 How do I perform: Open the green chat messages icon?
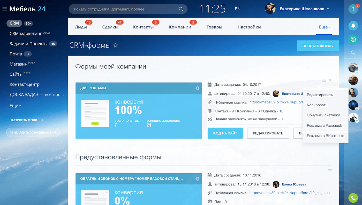tap(353, 39)
